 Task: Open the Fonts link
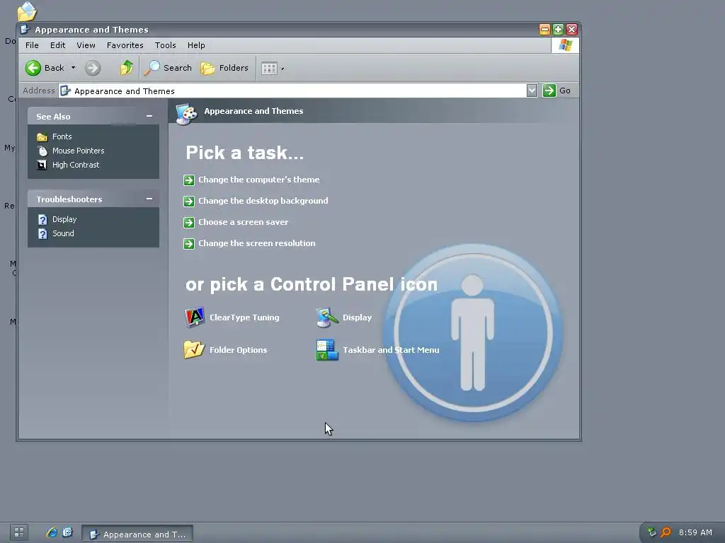(x=62, y=136)
